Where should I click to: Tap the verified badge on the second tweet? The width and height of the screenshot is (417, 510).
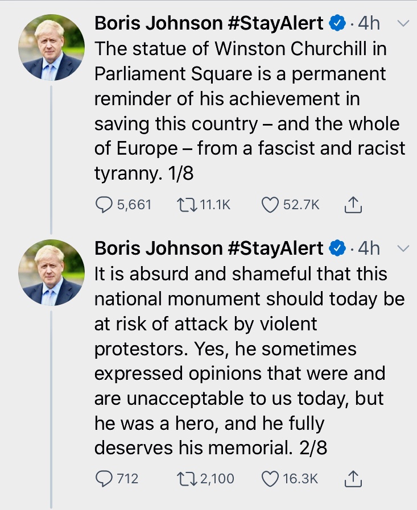click(337, 248)
